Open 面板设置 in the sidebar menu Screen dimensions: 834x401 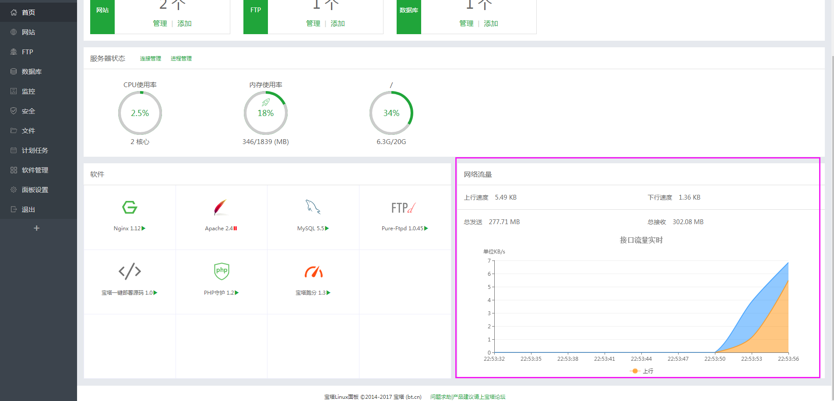tap(39, 190)
